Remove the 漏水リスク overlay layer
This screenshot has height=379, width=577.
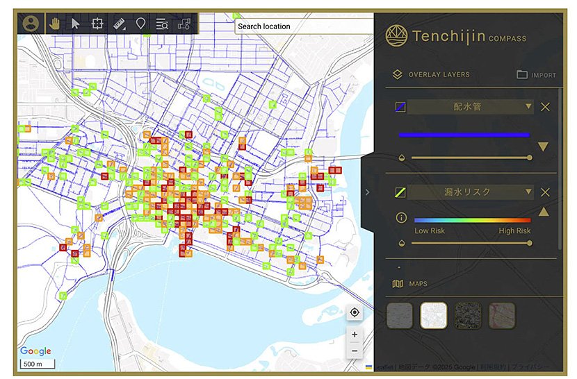pyautogui.click(x=545, y=192)
